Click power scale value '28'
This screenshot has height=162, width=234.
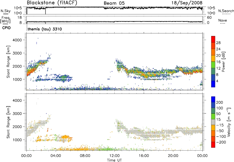tap(218, 43)
